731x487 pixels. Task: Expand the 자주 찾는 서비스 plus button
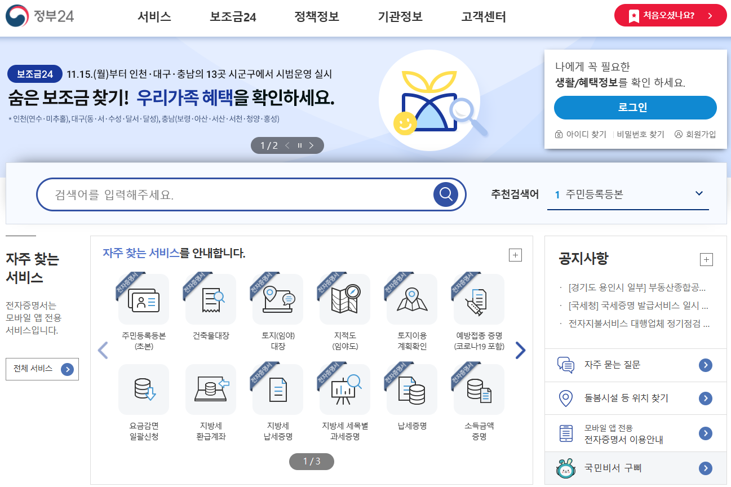(x=515, y=255)
